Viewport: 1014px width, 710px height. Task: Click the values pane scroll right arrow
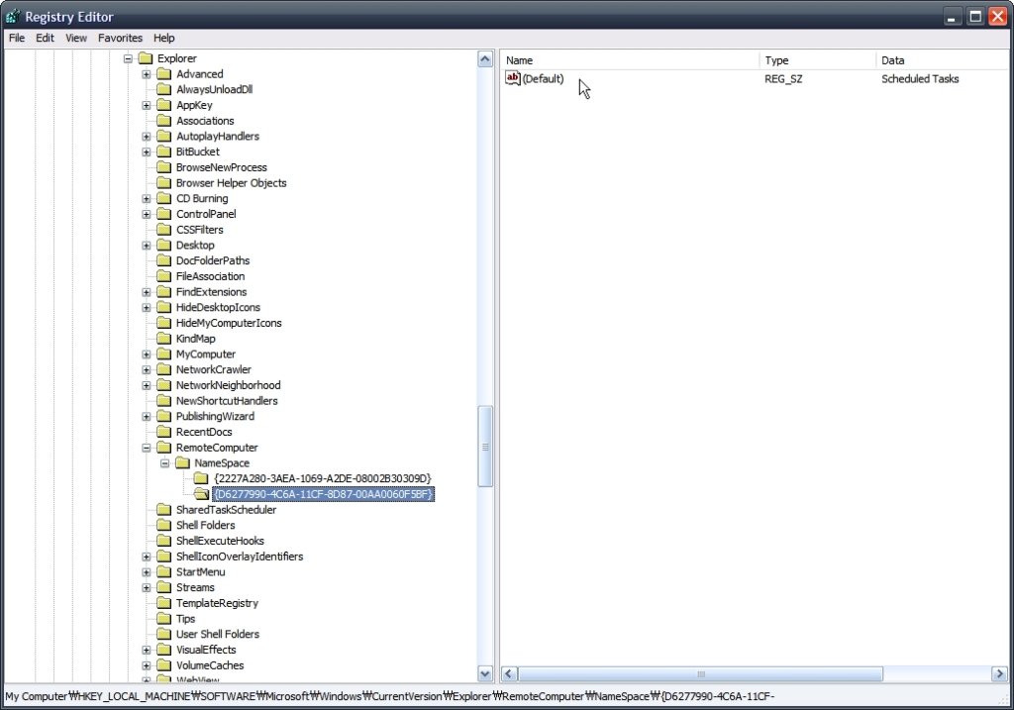click(1000, 673)
